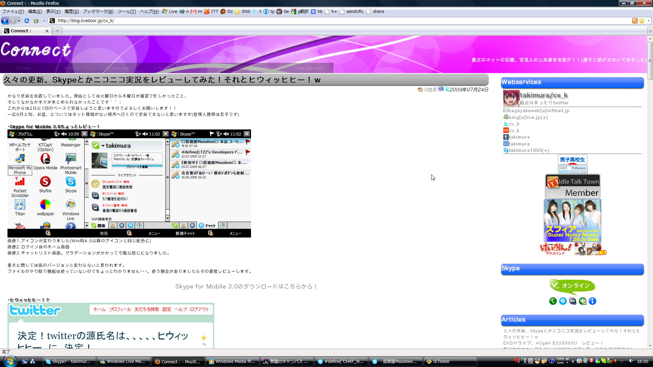Open the Live bookmark in bookmarks toolbar
The image size is (653, 367).
170,12
